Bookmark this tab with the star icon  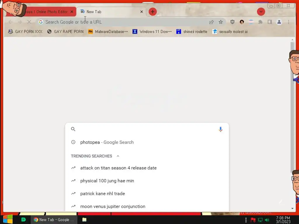coord(221,22)
